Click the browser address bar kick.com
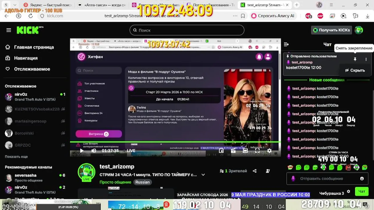374x210 pixels. 55,16
